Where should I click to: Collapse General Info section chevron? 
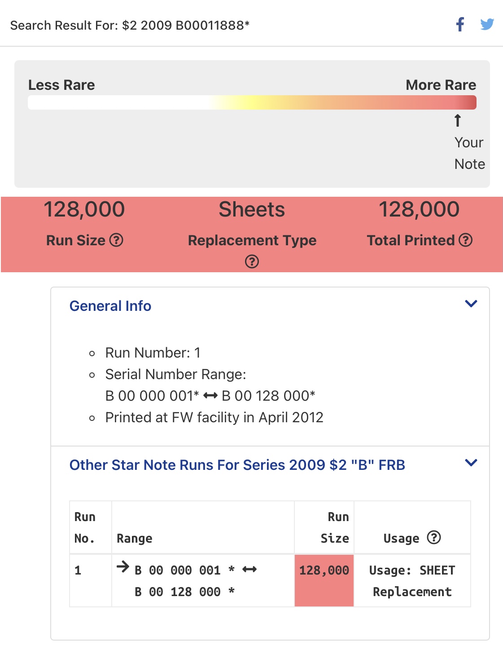(x=471, y=304)
